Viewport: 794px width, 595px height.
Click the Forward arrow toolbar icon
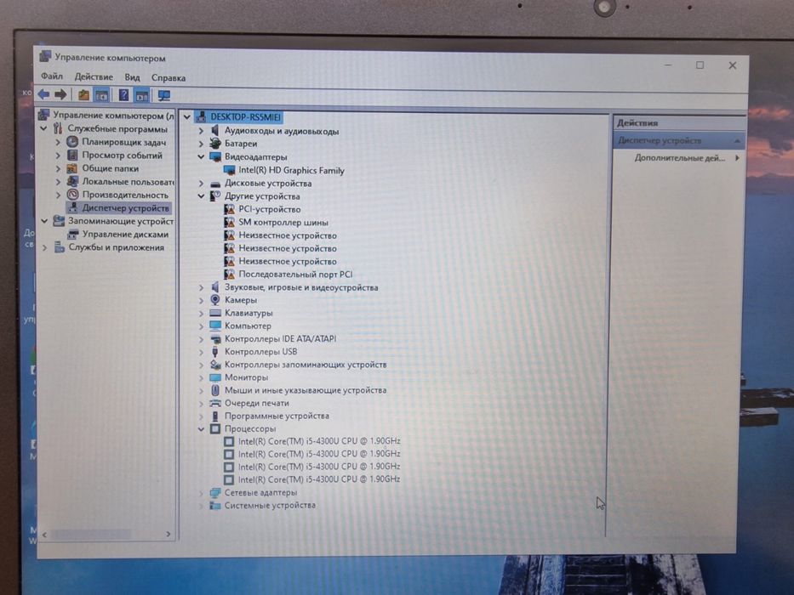coord(60,94)
